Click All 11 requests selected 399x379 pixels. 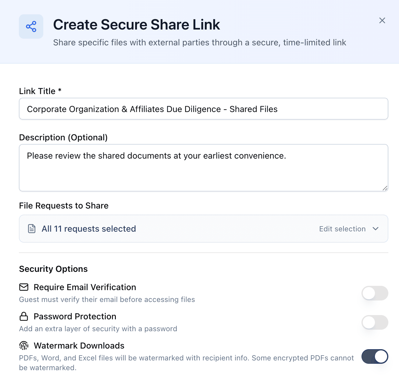[x=89, y=229]
